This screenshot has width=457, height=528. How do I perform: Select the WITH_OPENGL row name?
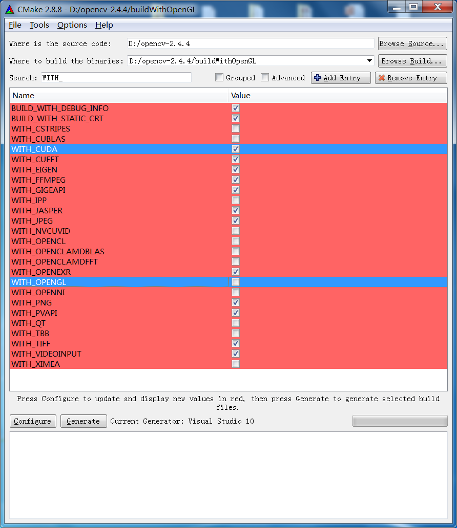39,282
